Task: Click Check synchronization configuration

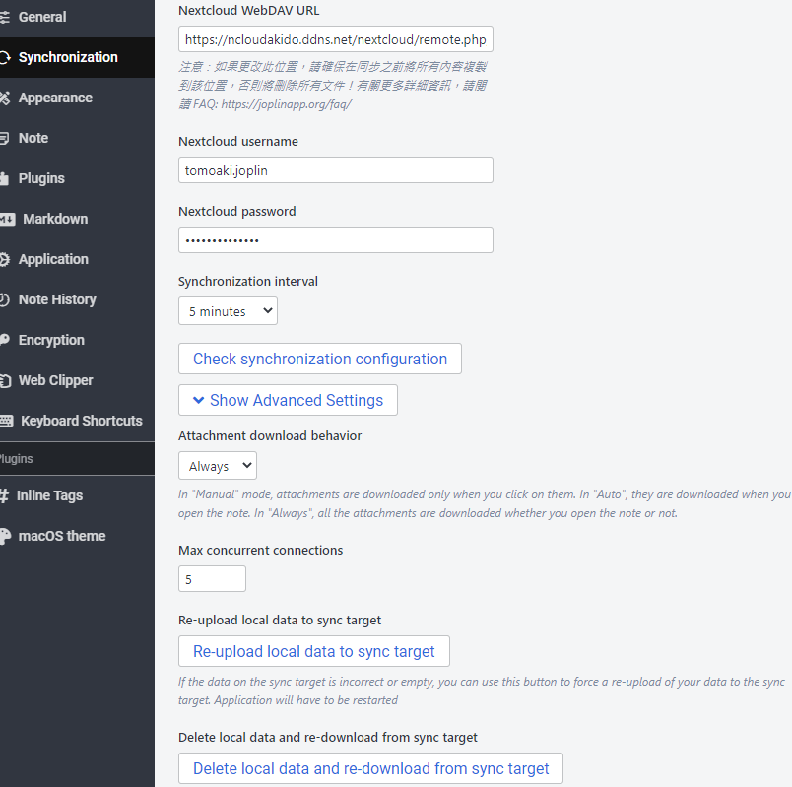Action: tap(319, 359)
